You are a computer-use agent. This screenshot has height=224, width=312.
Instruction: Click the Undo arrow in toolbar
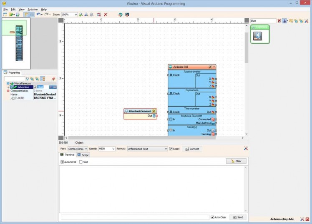[38, 15]
